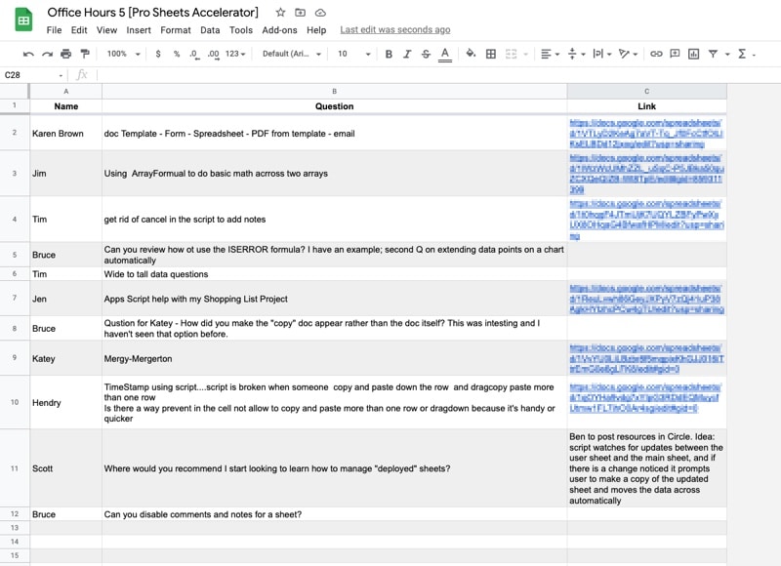This screenshot has height=566, width=781.
Task: Select cell 'Wide to tall data questions'
Action: [x=334, y=274]
